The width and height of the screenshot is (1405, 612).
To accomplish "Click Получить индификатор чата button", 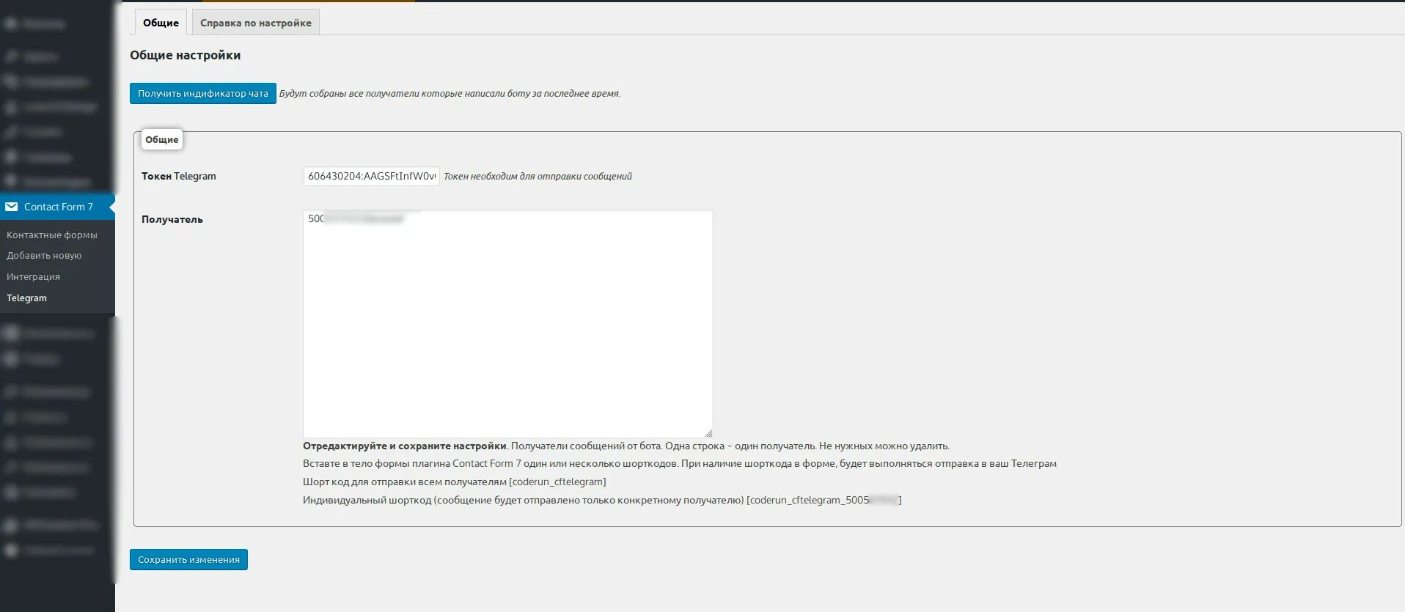I will (x=203, y=93).
